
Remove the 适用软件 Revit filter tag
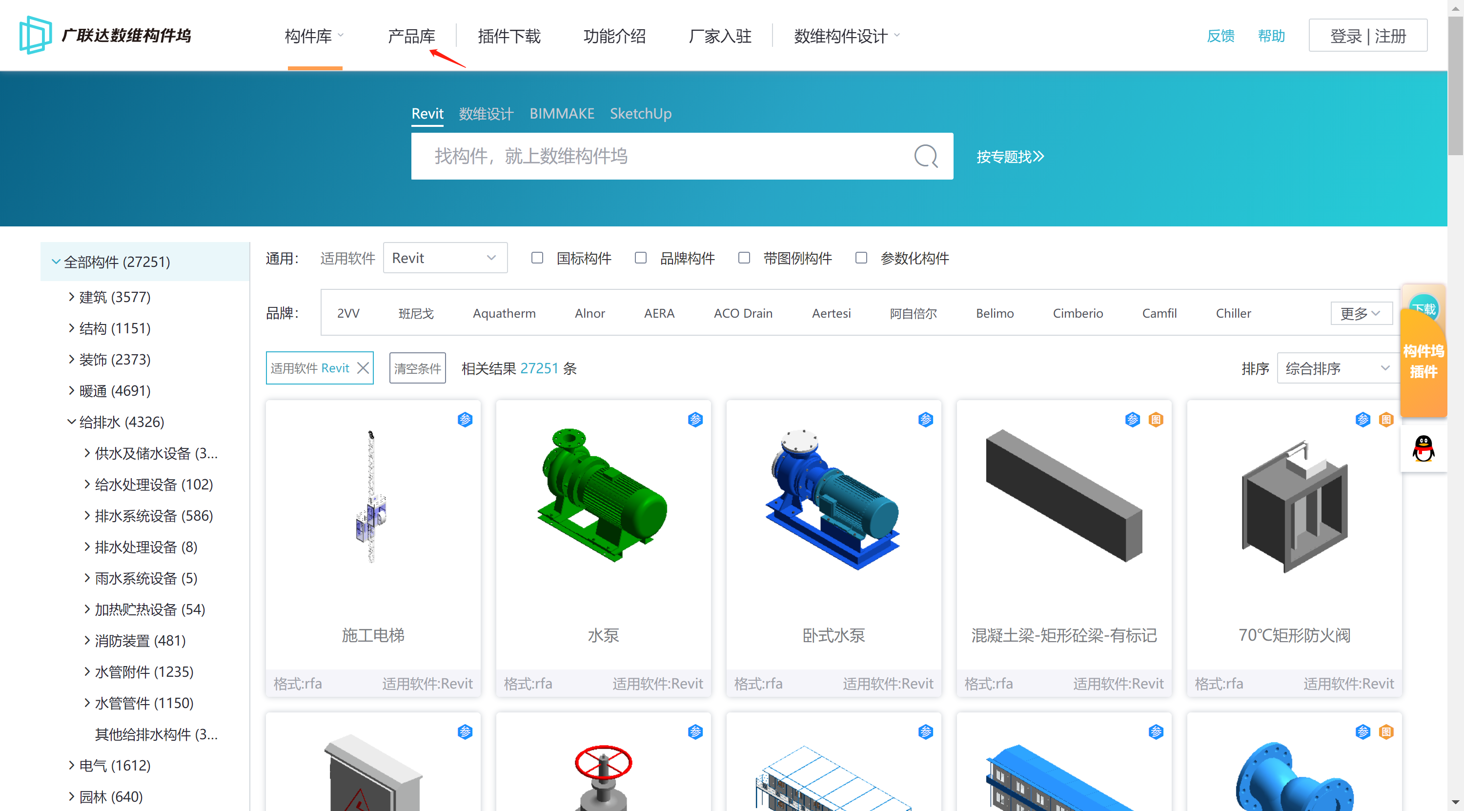coord(363,368)
